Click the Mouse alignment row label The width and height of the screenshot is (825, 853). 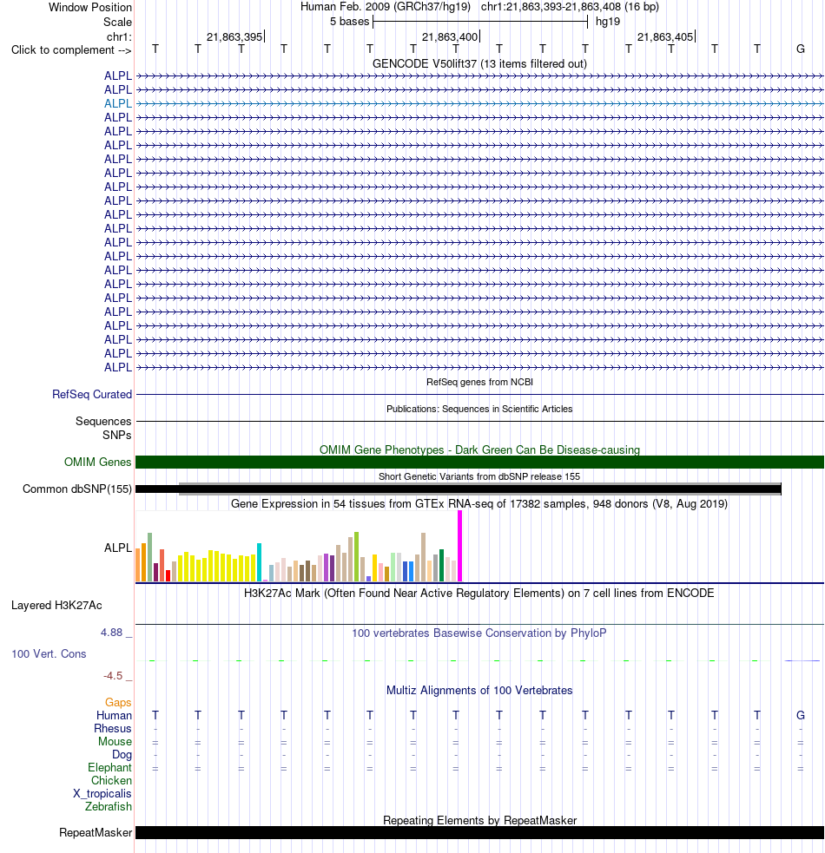pyautogui.click(x=115, y=741)
